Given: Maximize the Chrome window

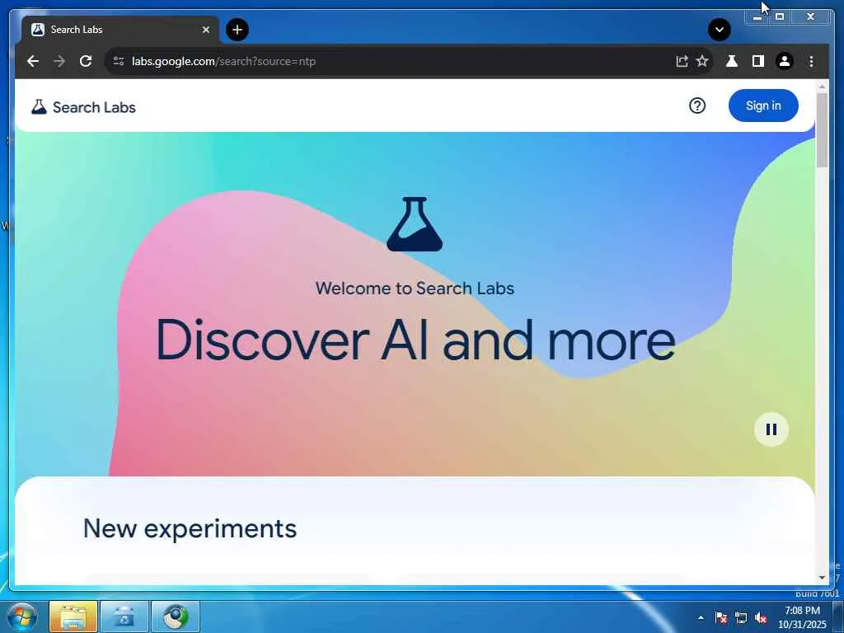Looking at the screenshot, I should click(780, 17).
